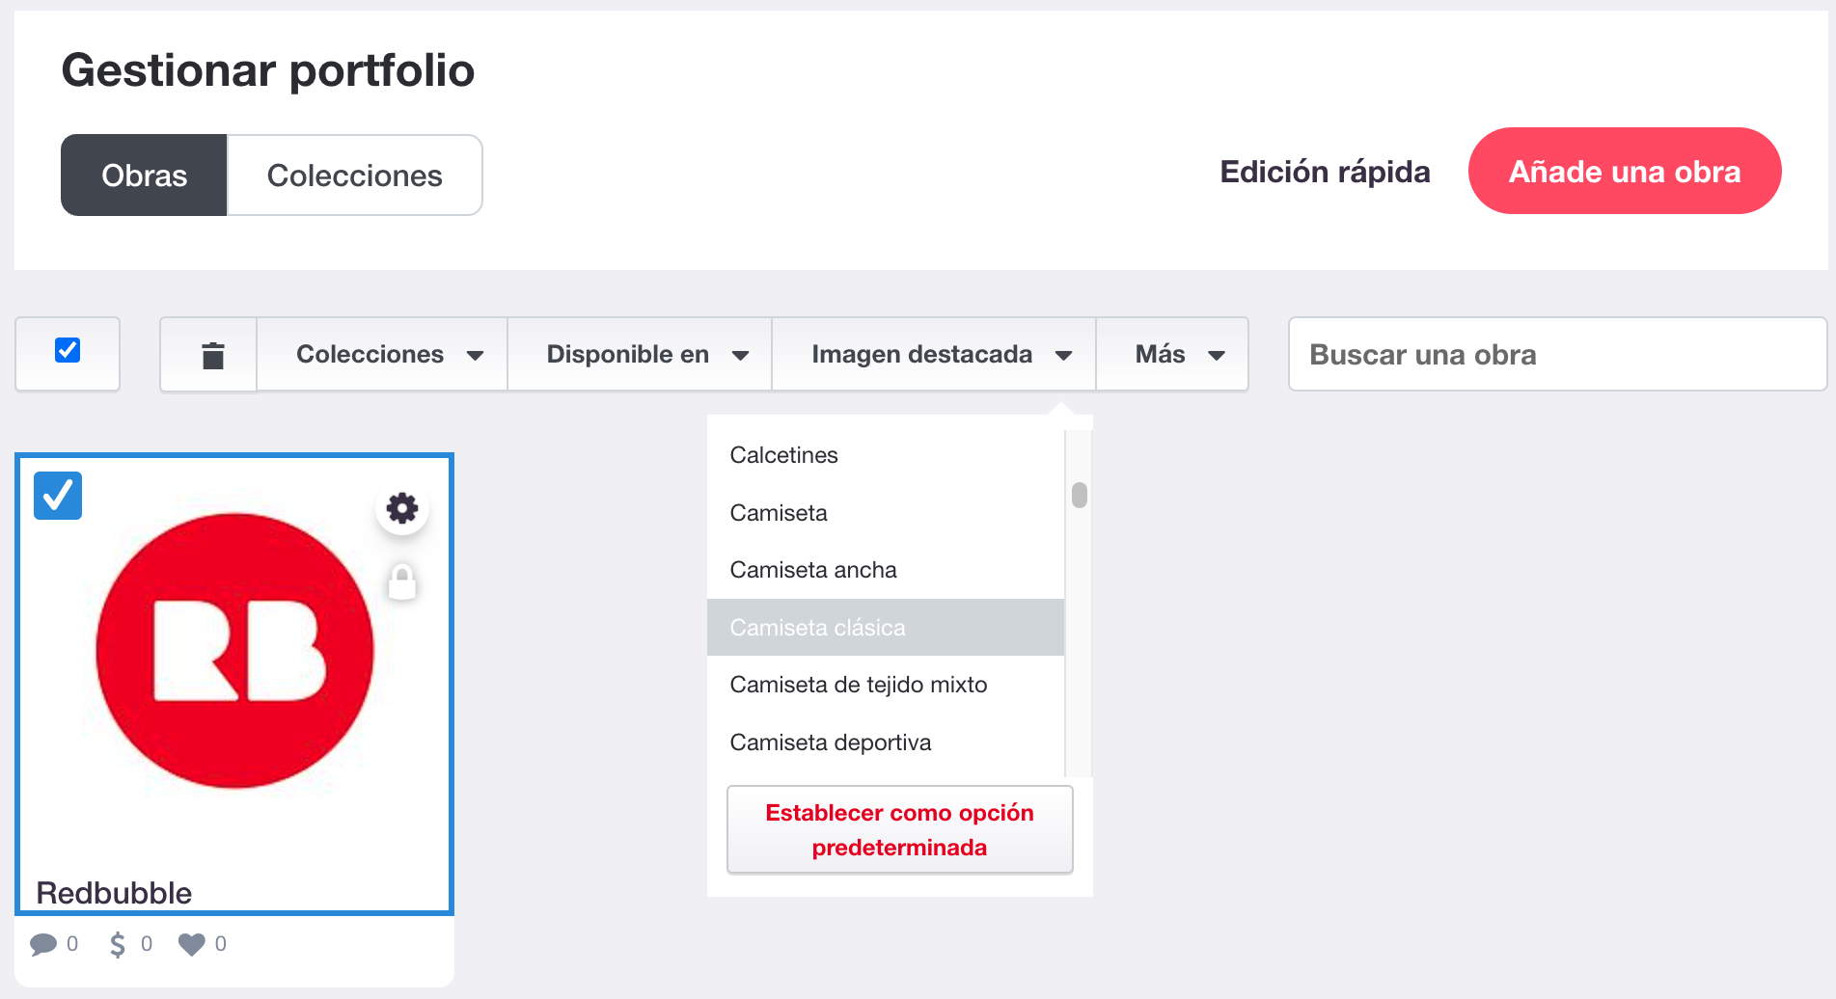Uncheck the Redbubble artwork checkbox
This screenshot has height=999, width=1836.
click(x=58, y=496)
